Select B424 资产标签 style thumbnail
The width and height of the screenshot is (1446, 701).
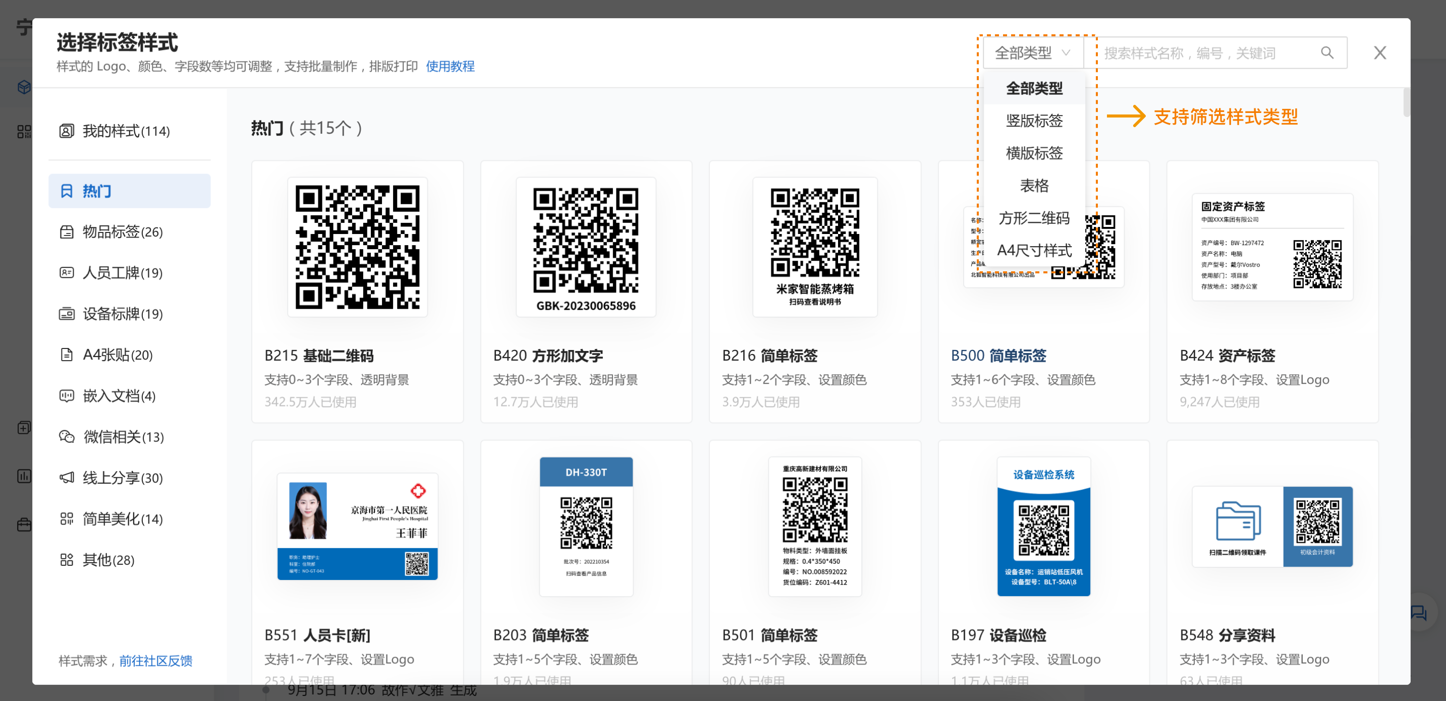(x=1272, y=247)
